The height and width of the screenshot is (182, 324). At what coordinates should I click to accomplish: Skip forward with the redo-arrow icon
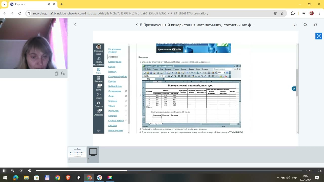point(21,171)
